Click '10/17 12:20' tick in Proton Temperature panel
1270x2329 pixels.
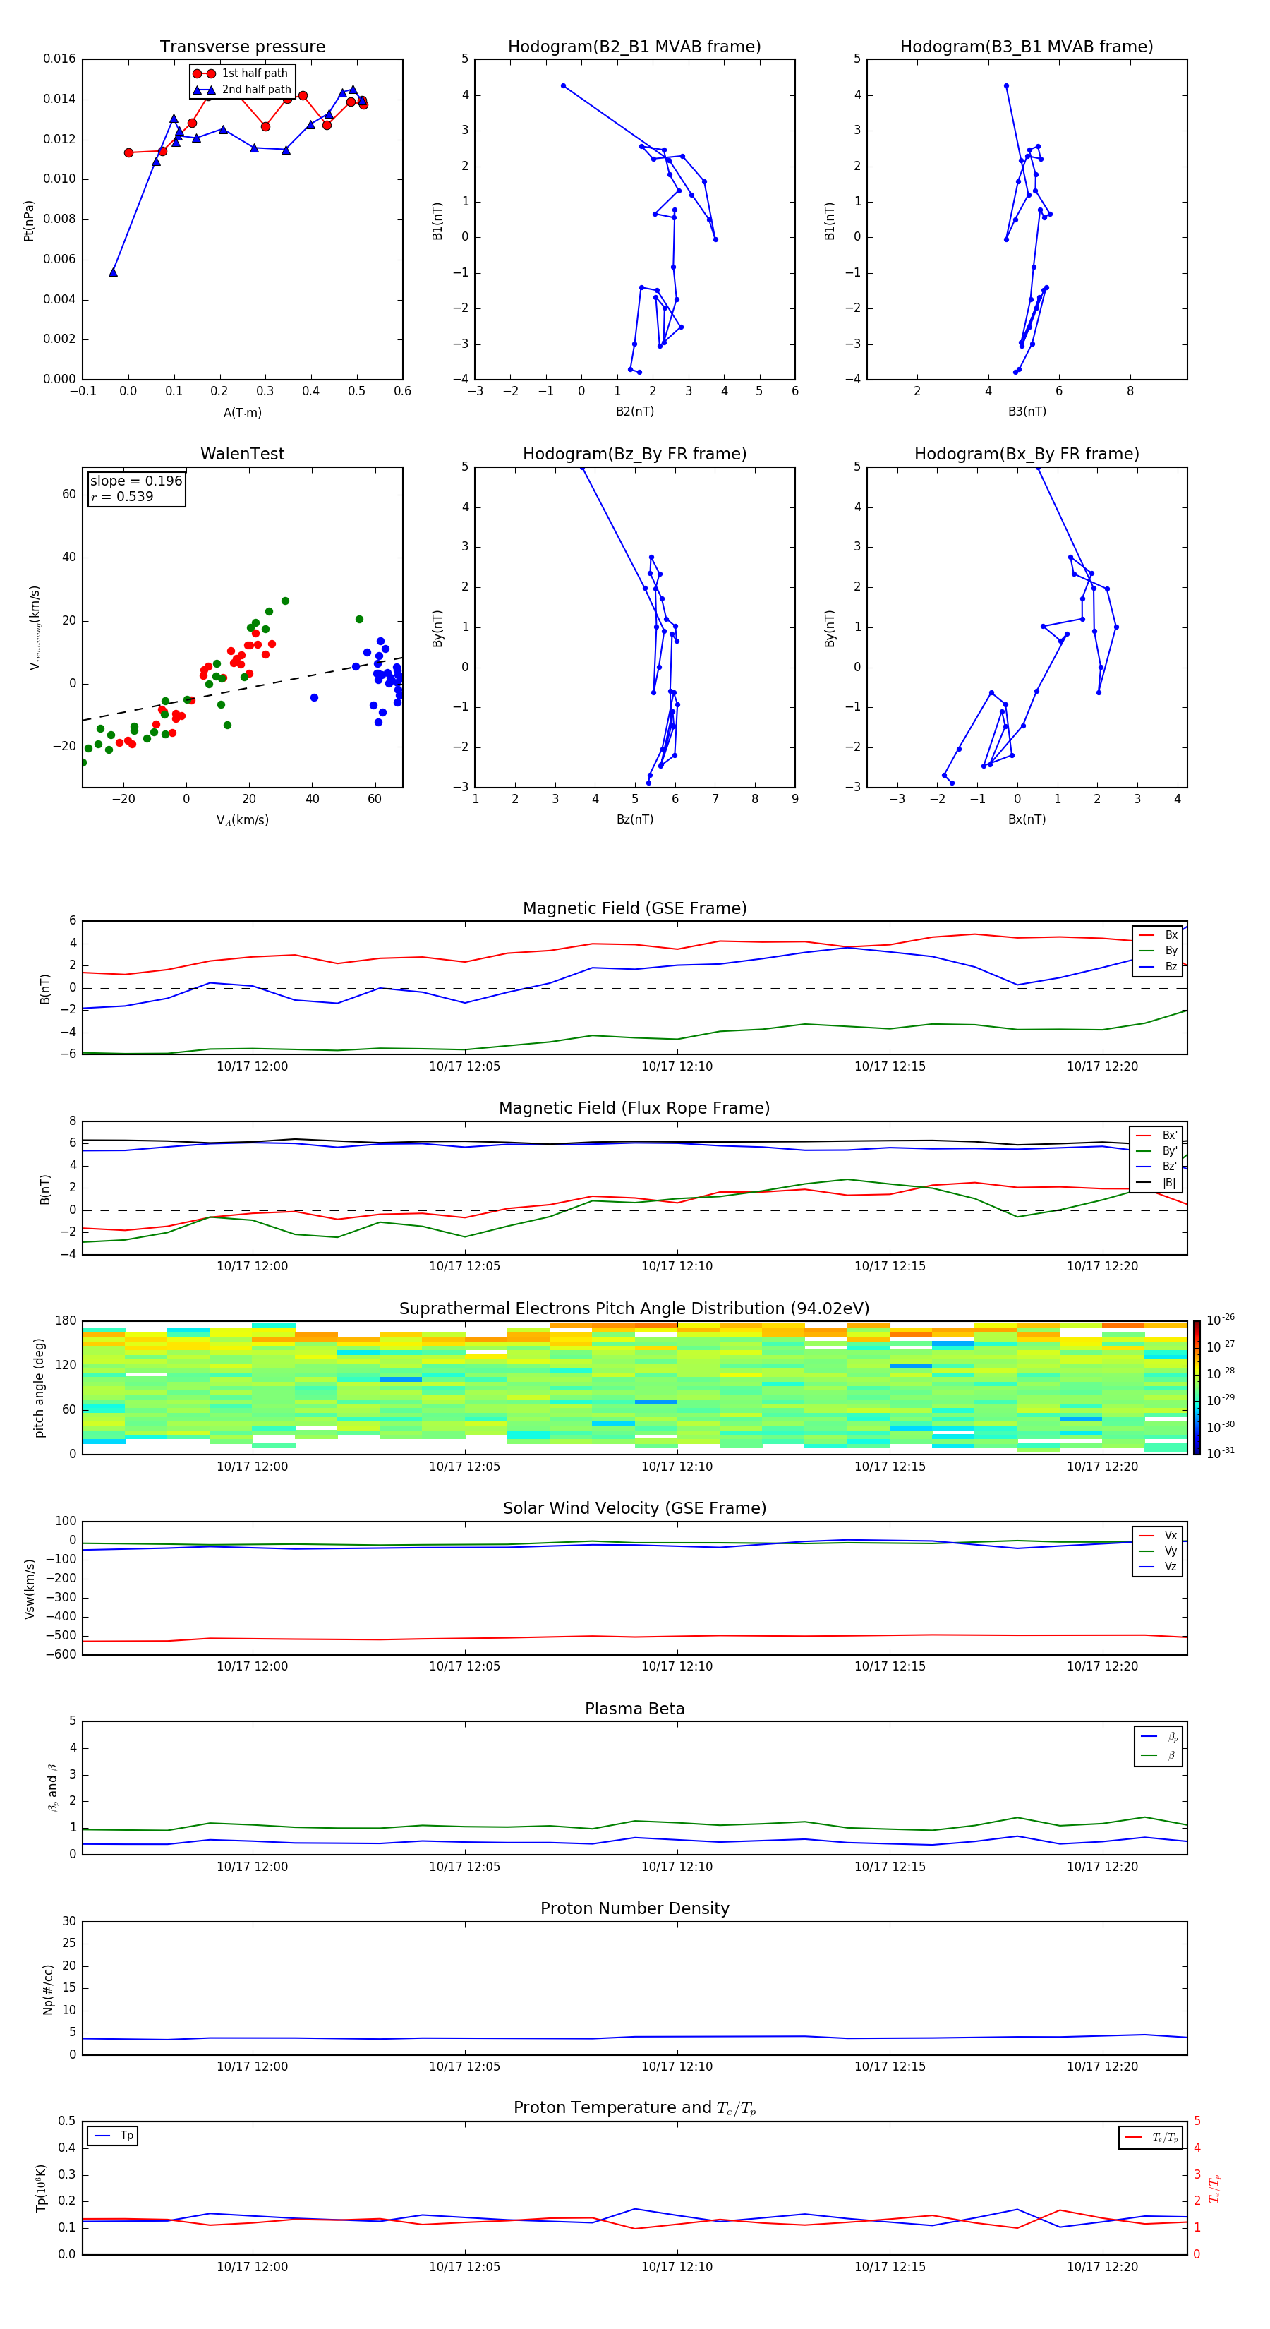(1102, 2267)
